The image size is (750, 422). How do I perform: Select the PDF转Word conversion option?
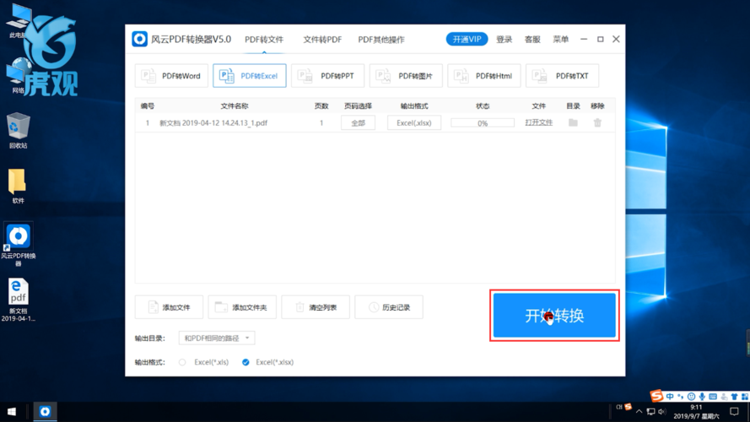coord(171,76)
